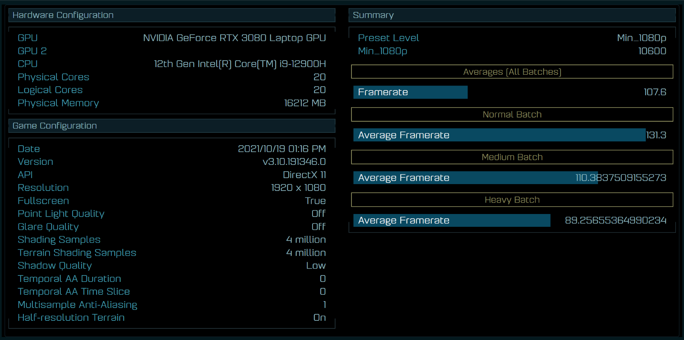Select the Shading Samples label
The image size is (684, 340).
click(59, 240)
